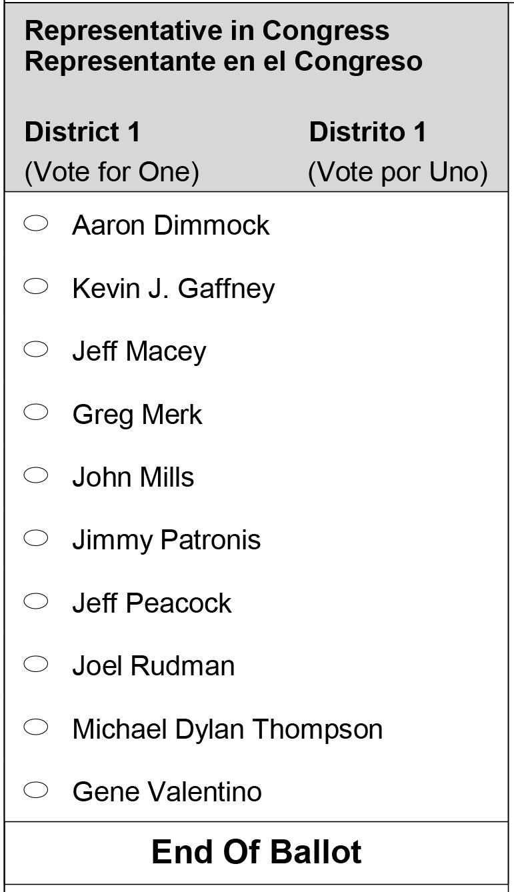Screen dimensions: 514x892
Task: Mark the oval beside Jimmy Patronis
Action: (36, 538)
